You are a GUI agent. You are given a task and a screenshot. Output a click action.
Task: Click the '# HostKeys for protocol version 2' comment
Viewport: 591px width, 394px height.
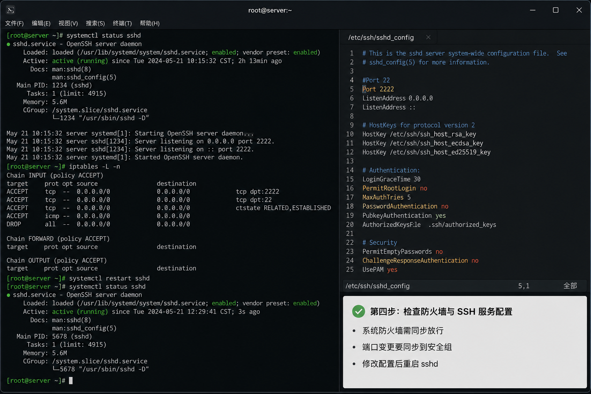click(419, 125)
